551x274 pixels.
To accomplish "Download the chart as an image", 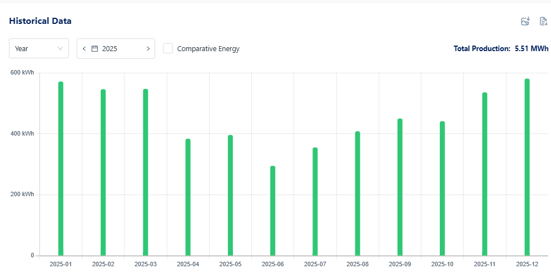I will [525, 22].
